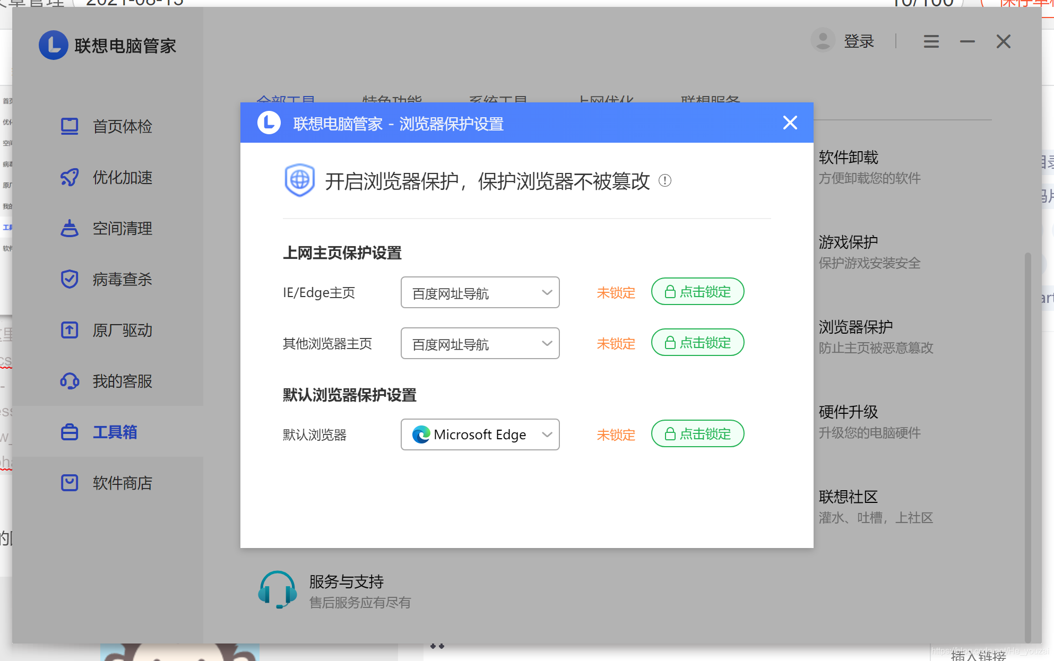This screenshot has height=661, width=1054.
Task: Click the 上网主页保护设置 section heading
Action: [x=342, y=253]
